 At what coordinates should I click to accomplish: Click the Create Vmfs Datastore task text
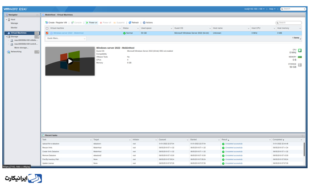click(x=51, y=152)
